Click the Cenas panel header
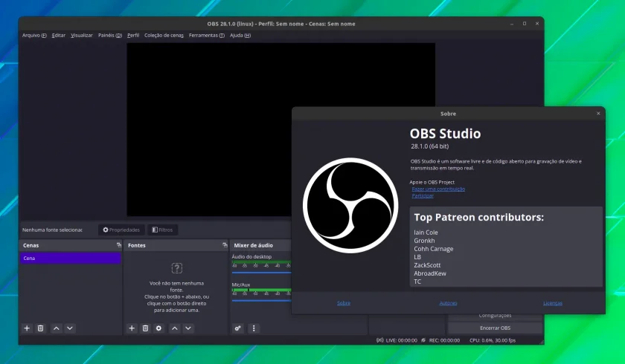 pos(71,245)
